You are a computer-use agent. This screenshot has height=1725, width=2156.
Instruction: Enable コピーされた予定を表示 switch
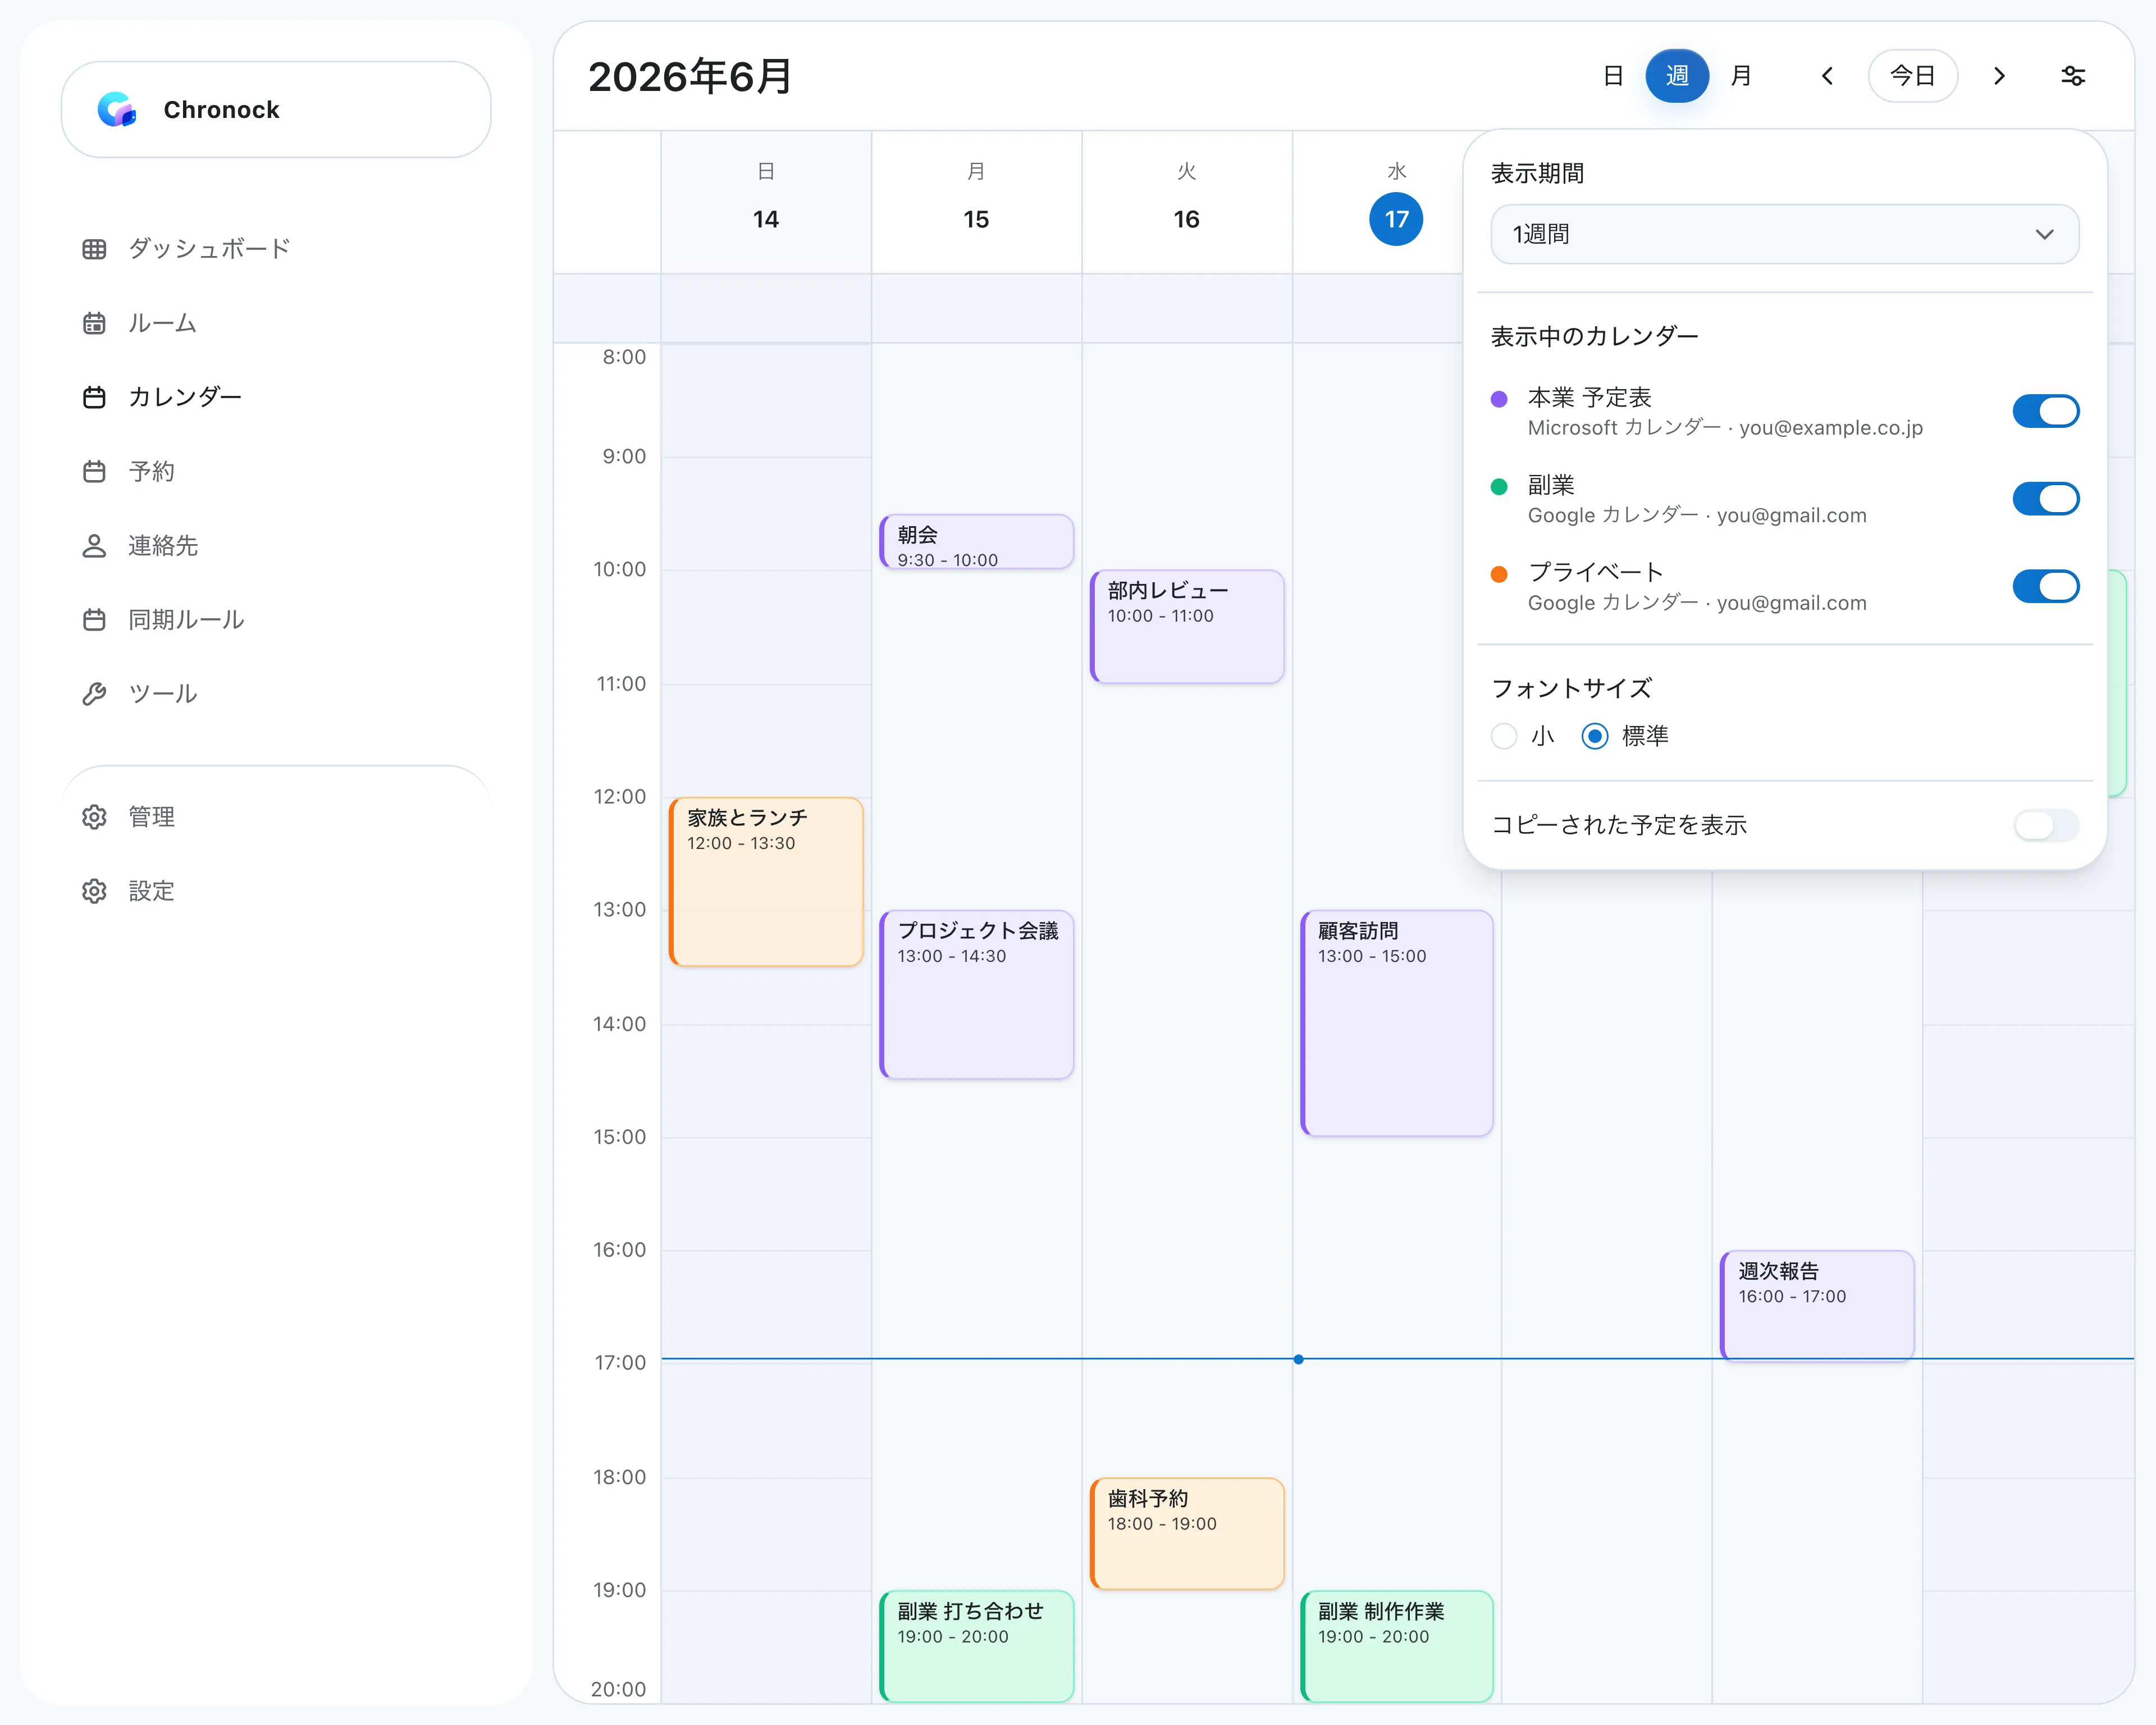[x=2046, y=825]
